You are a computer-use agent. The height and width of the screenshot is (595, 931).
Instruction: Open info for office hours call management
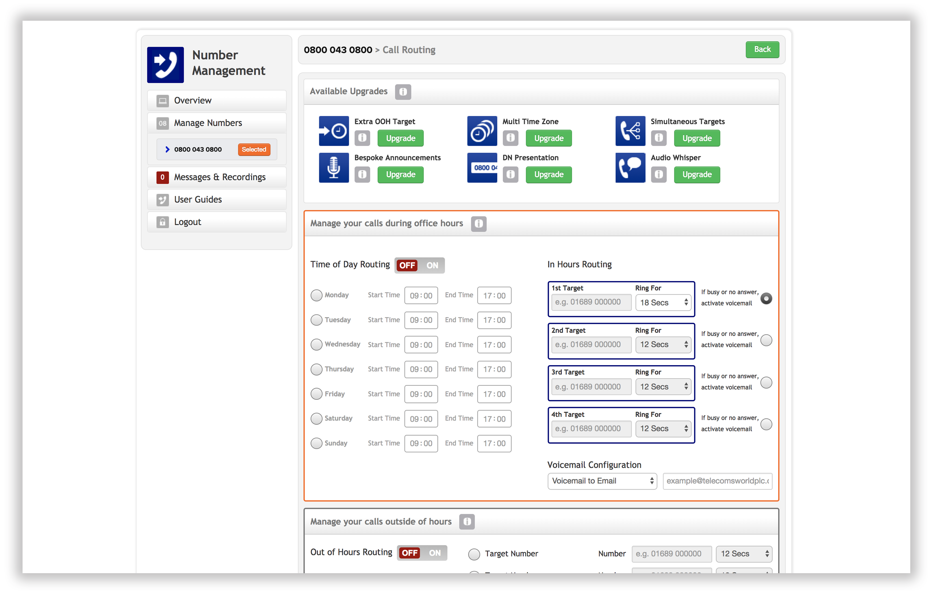coord(479,223)
